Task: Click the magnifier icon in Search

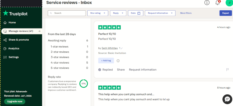Action: click(x=51, y=13)
